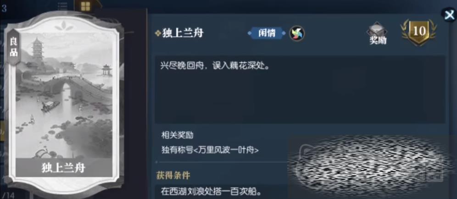The height and width of the screenshot is (199, 457).
Task: Click the card's bottom 独上兰舟 name banner
Action: pos(64,167)
